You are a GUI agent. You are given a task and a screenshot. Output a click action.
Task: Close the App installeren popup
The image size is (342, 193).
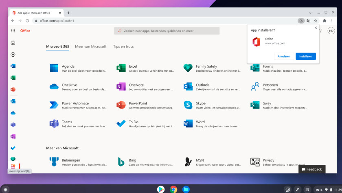point(316,27)
